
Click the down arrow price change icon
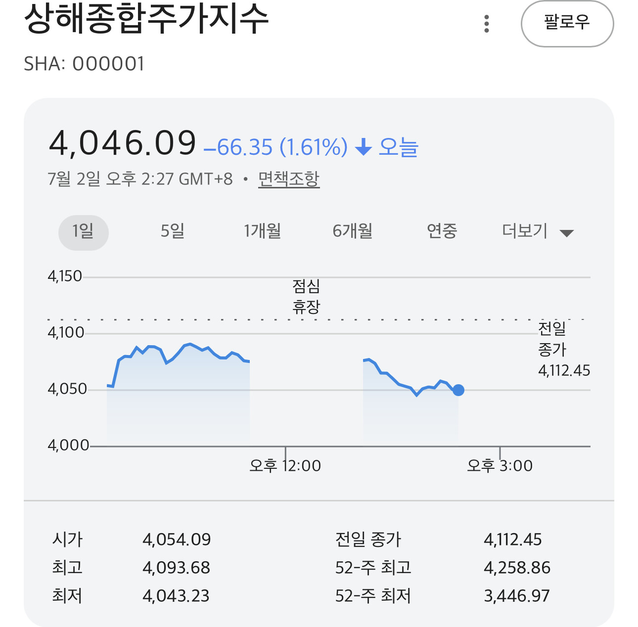click(x=364, y=147)
